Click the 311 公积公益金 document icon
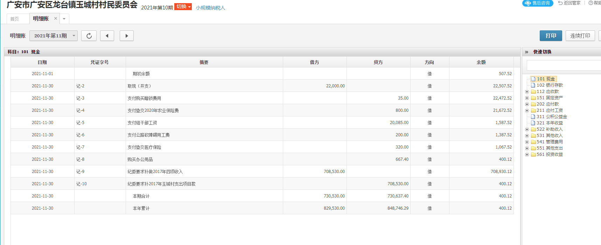The height and width of the screenshot is (245, 601). [x=533, y=117]
